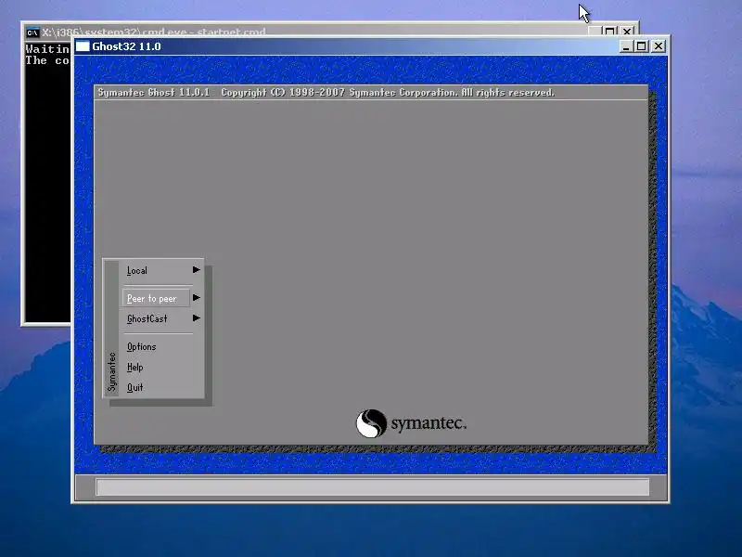Image resolution: width=742 pixels, height=557 pixels.
Task: Minimize the Ghost32 11.0 window
Action: pyautogui.click(x=625, y=46)
